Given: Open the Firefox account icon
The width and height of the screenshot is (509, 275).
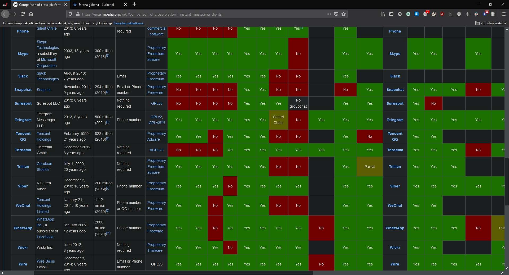Looking at the screenshot, I should click(x=400, y=14).
